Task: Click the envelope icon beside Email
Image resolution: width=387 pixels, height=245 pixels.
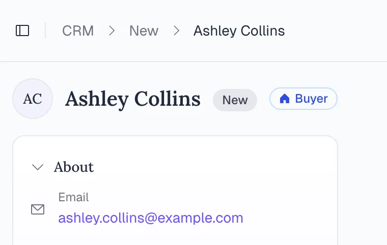Action: click(x=38, y=209)
